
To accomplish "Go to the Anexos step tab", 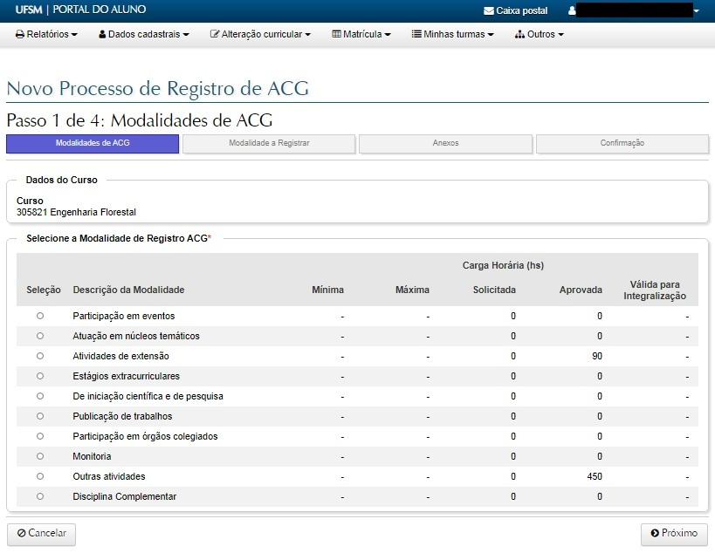I will click(445, 143).
